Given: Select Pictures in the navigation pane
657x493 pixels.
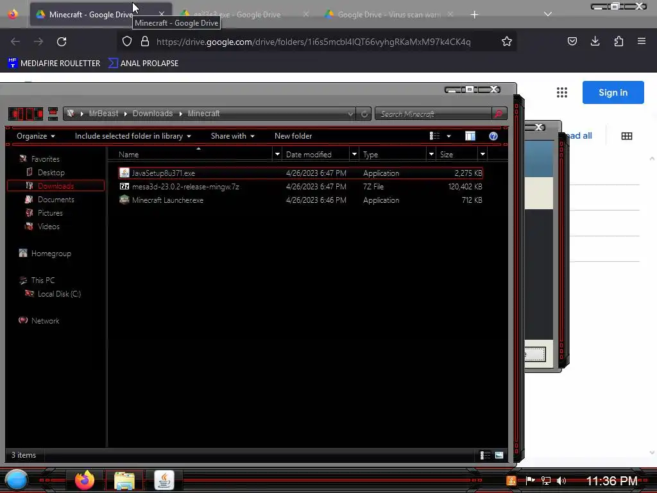Looking at the screenshot, I should pos(50,213).
